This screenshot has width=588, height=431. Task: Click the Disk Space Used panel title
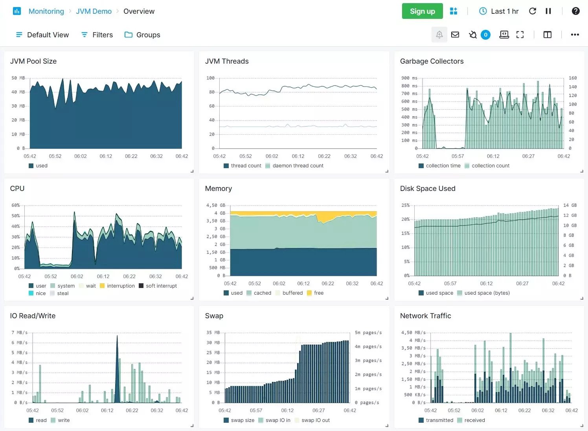[428, 189]
